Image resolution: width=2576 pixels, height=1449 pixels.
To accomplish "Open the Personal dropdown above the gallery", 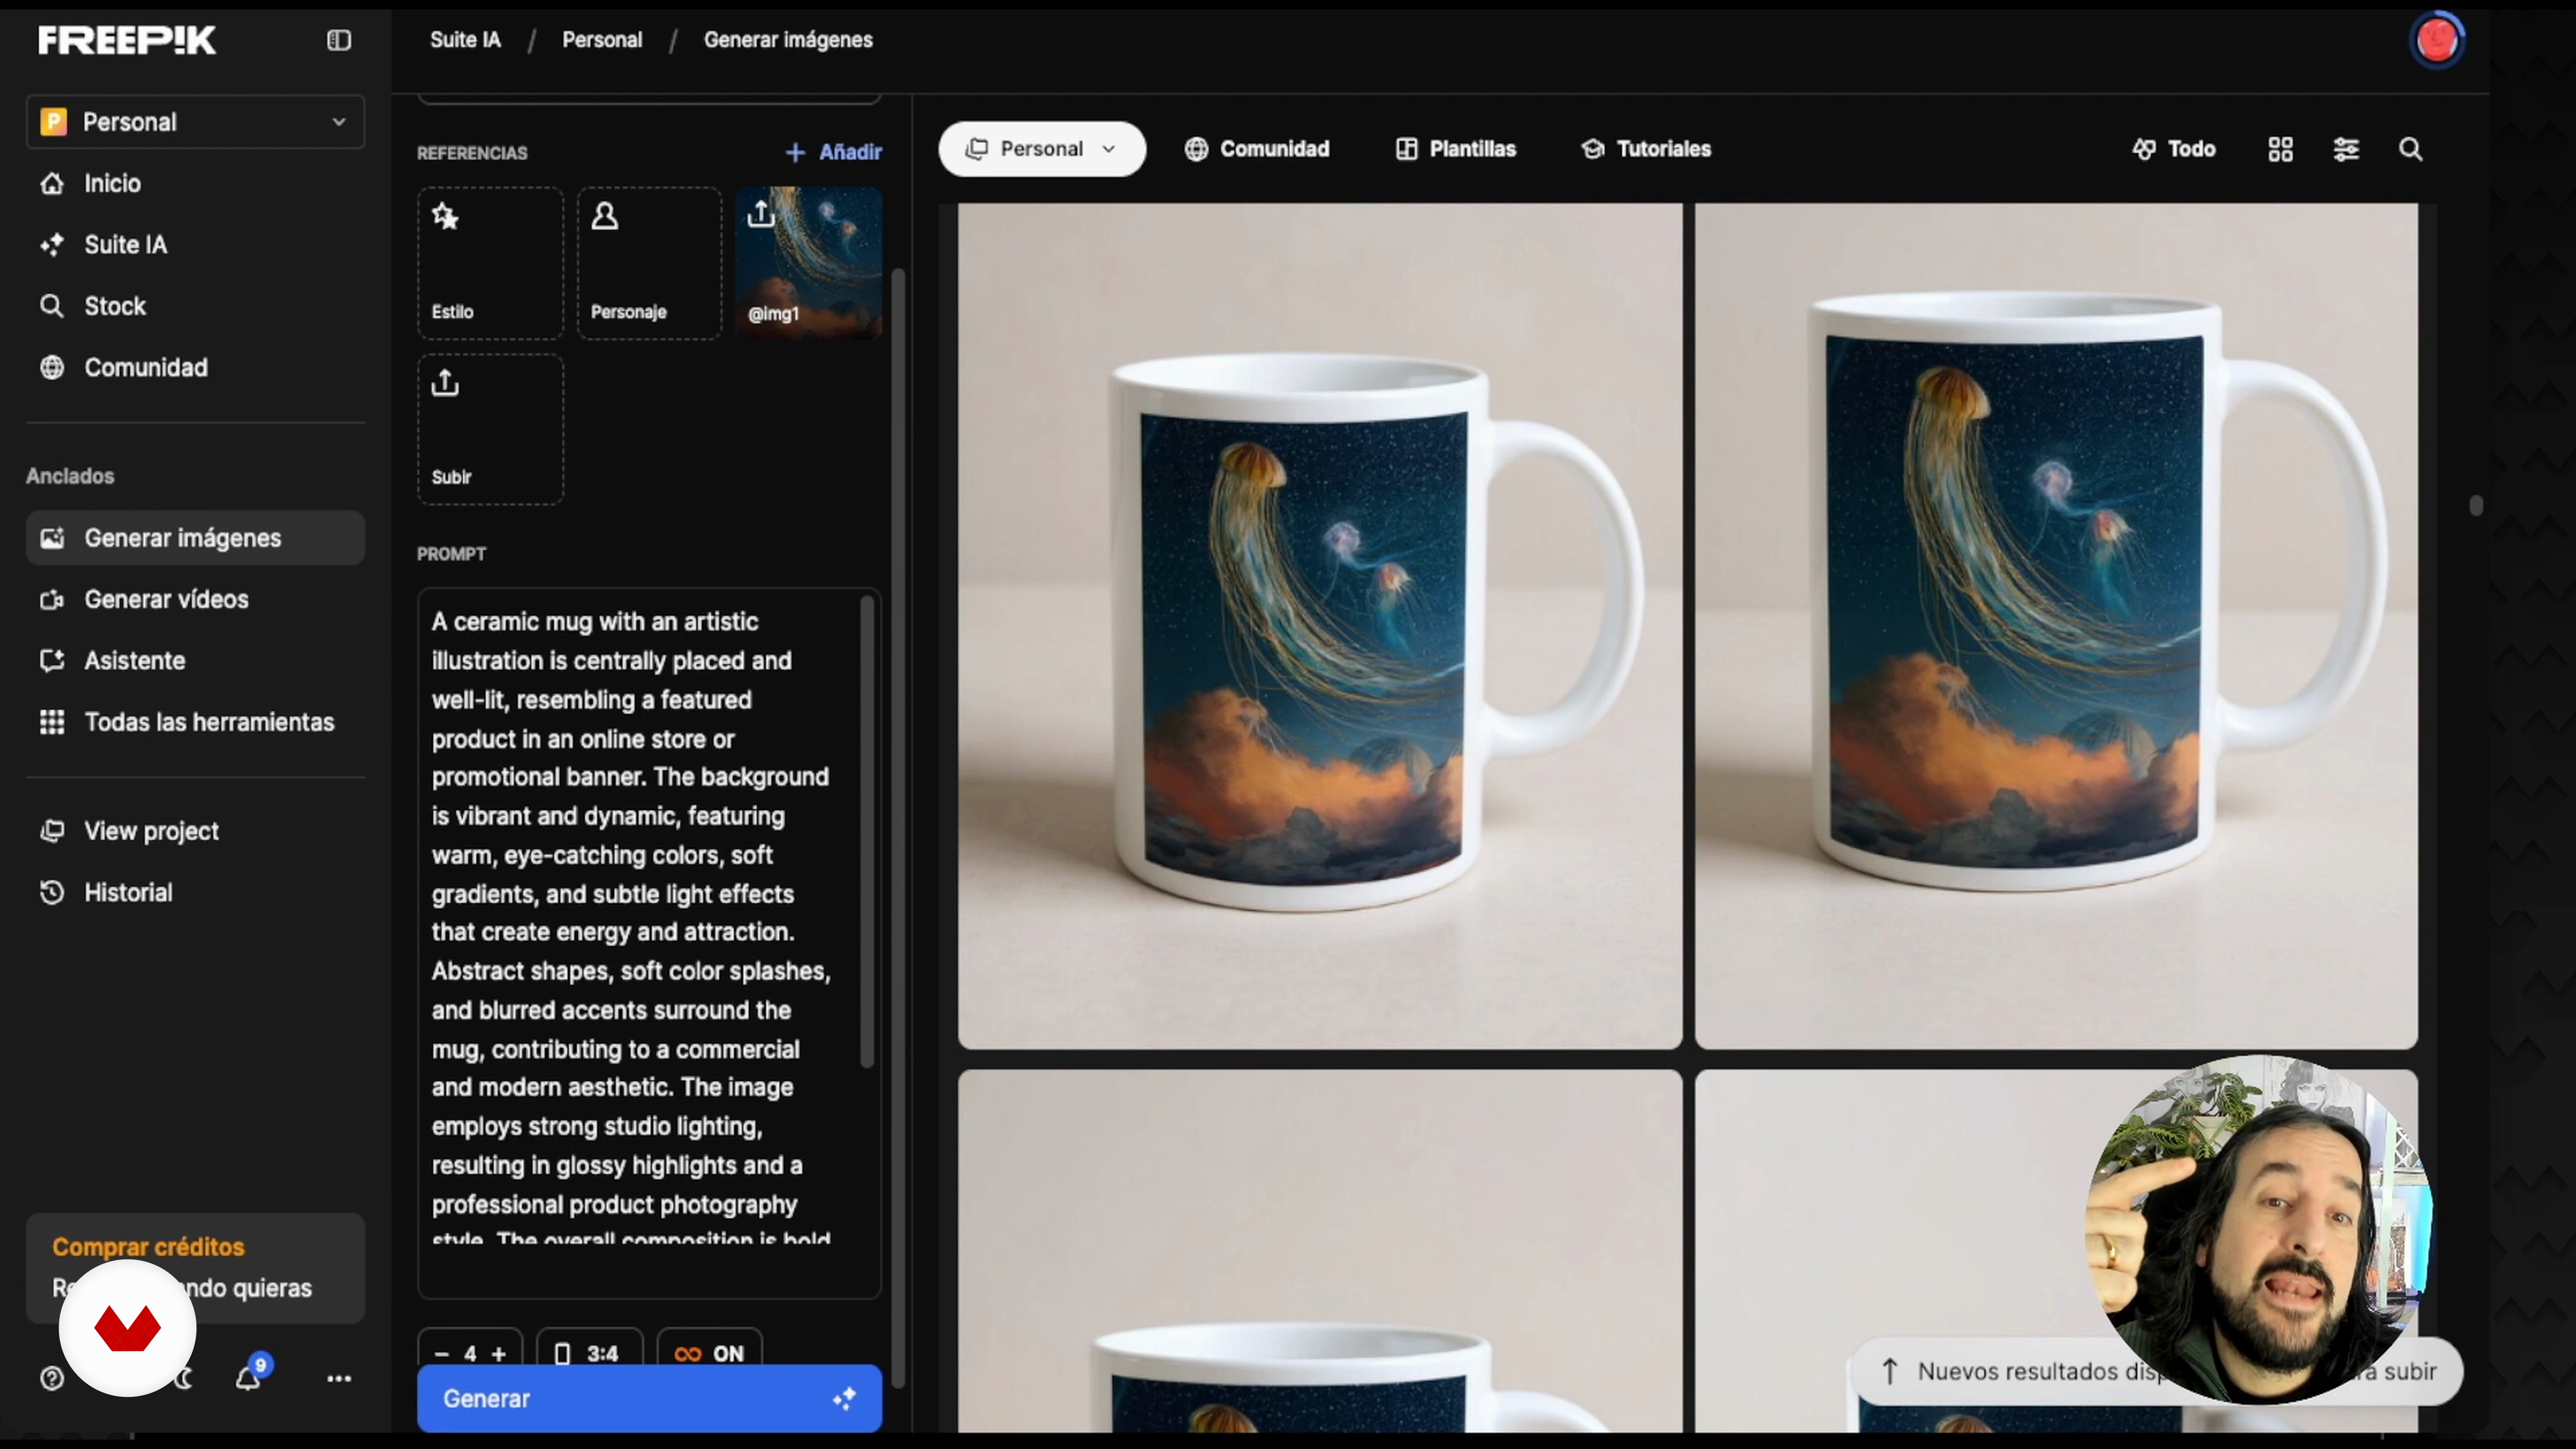I will pos(1042,149).
